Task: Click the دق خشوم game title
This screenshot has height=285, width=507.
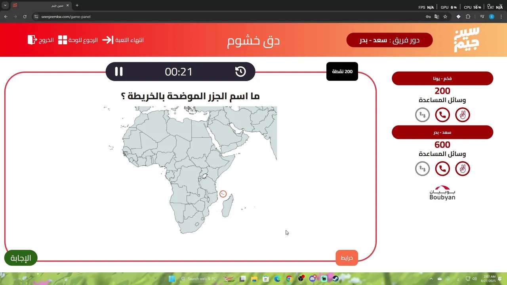Action: pyautogui.click(x=253, y=40)
